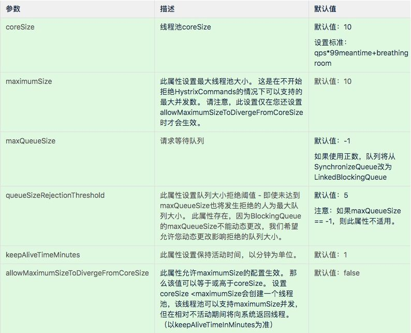Viewport: 411px width, 333px height.
Task: Click the 请求等待队列 description
Action: [182, 141]
